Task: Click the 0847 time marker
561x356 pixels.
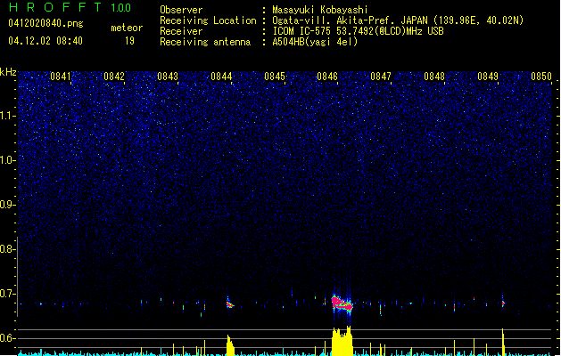Action: [x=381, y=77]
